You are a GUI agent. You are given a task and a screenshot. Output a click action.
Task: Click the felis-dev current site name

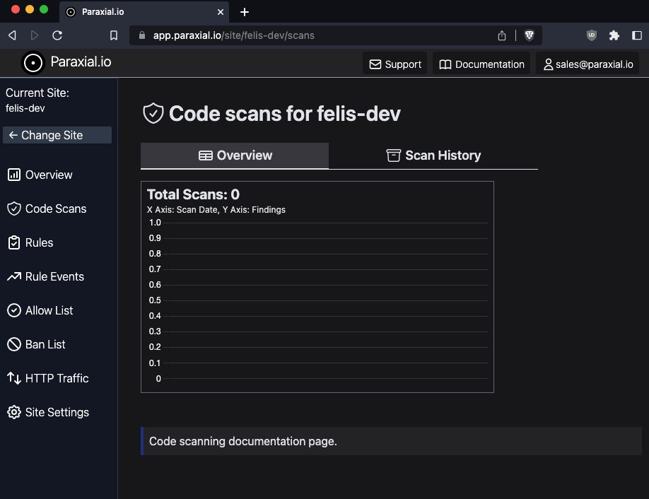coord(25,108)
